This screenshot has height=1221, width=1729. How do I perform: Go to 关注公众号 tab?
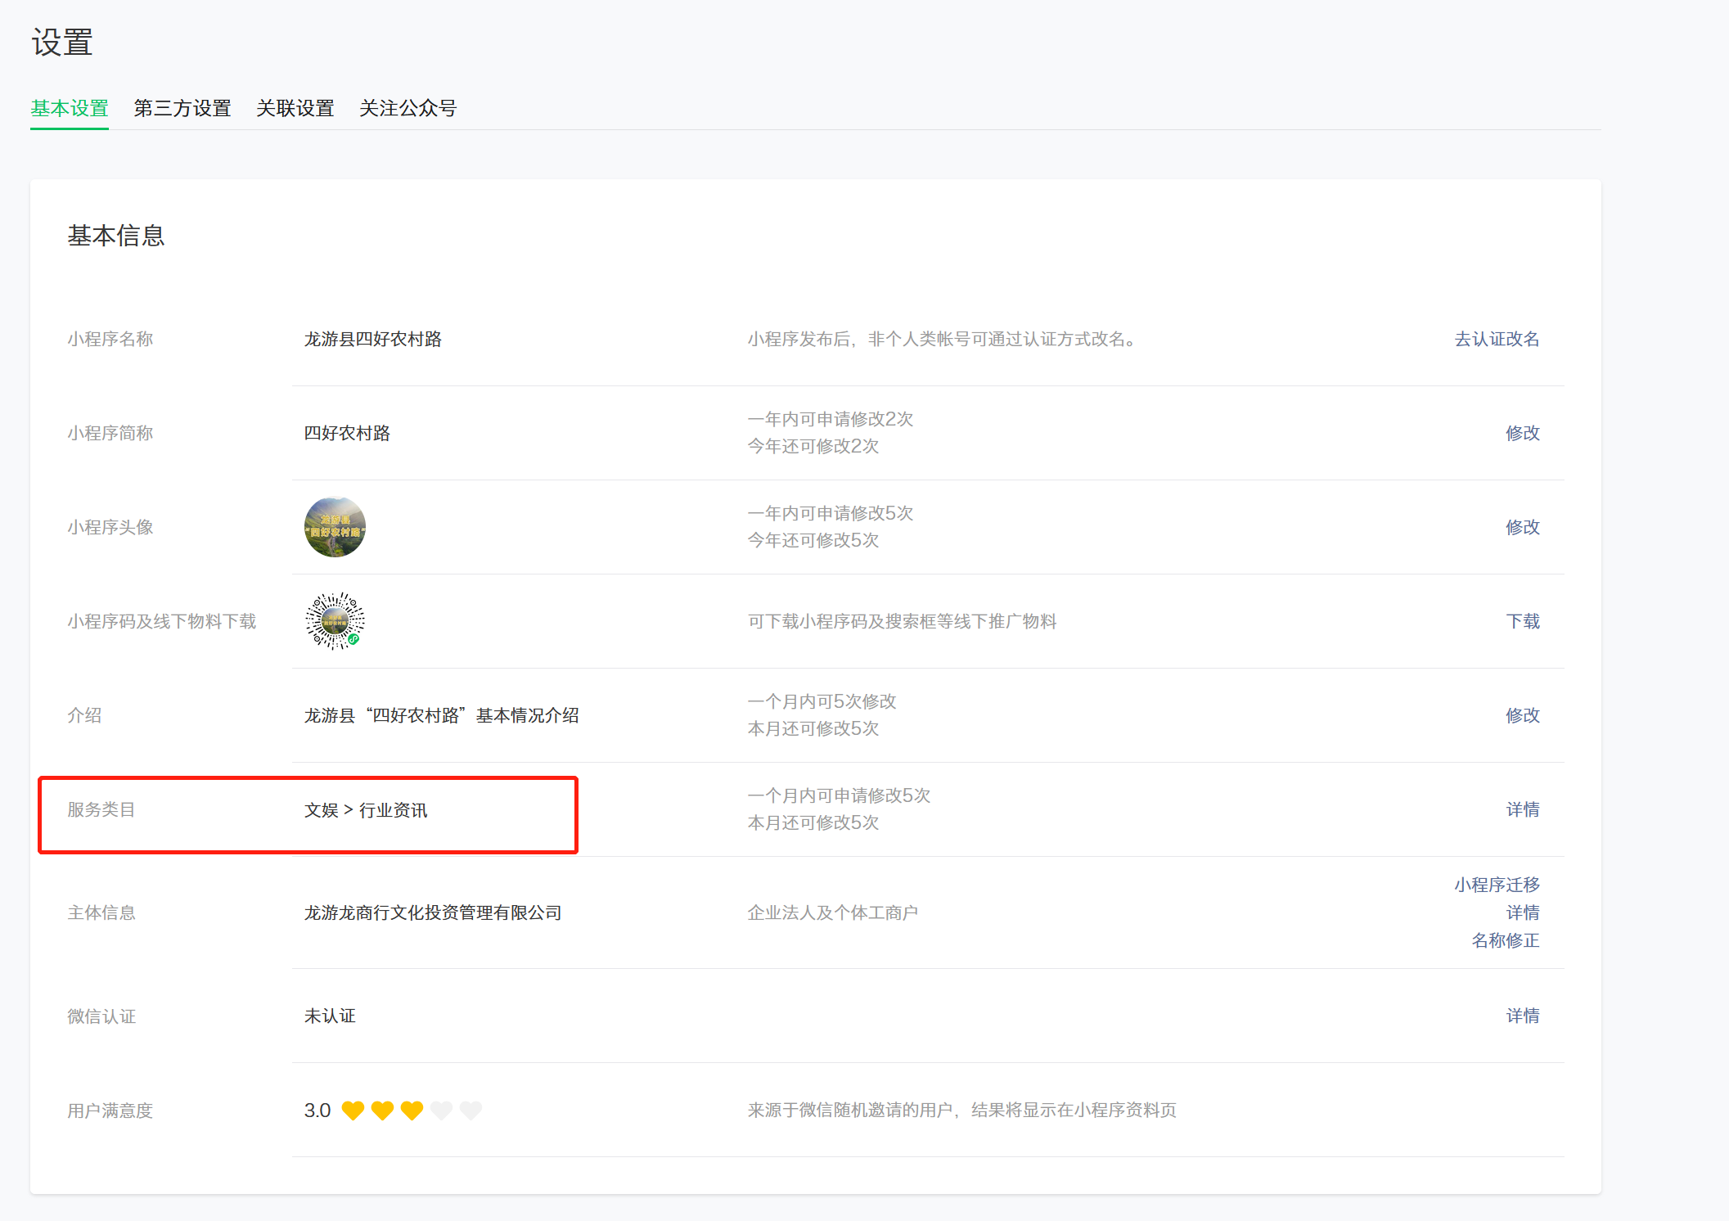pos(407,108)
